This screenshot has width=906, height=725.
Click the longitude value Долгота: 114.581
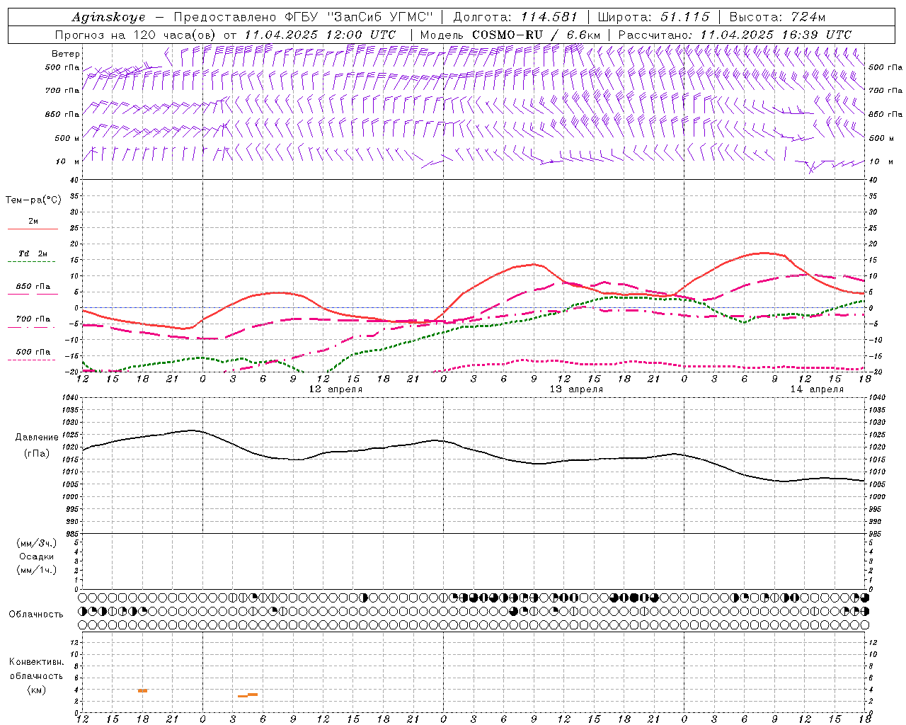[515, 17]
